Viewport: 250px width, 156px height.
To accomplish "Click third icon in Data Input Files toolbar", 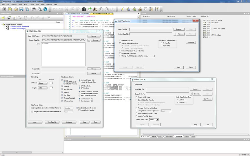I will 14,18.
